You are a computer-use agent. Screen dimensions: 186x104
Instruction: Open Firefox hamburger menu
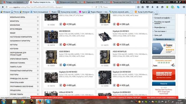click(x=184, y=7)
